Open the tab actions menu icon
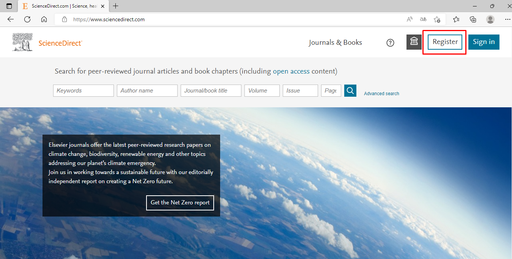This screenshot has width=512, height=259. click(x=9, y=6)
